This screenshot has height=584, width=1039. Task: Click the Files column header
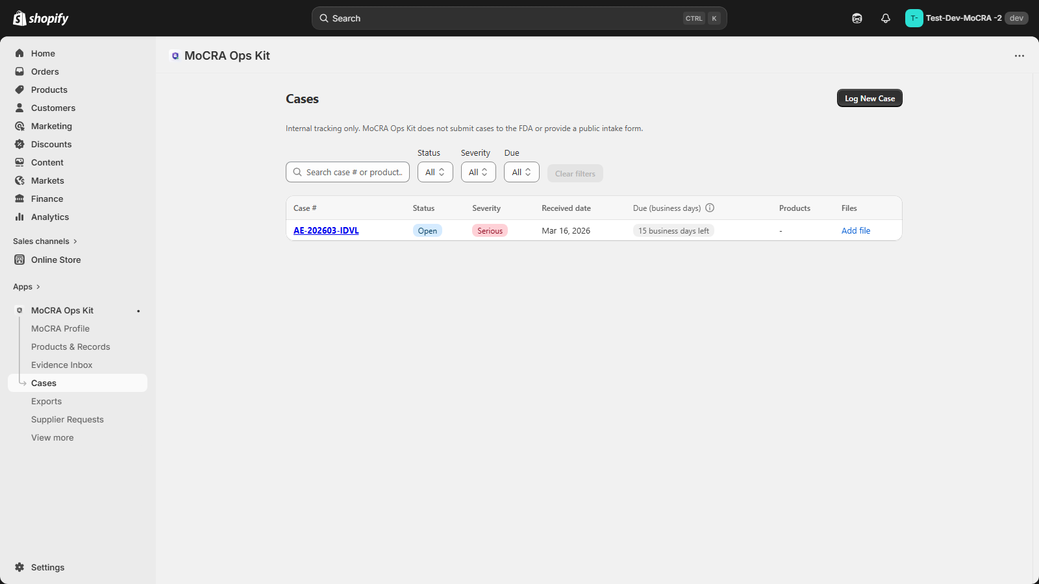849,208
